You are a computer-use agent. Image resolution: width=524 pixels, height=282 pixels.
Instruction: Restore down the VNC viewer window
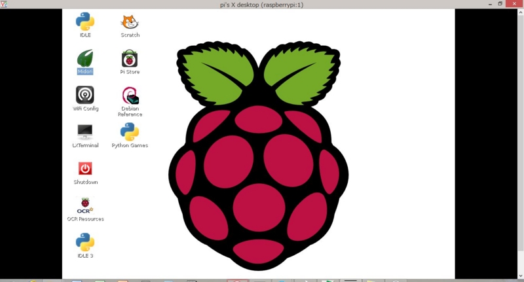point(500,4)
